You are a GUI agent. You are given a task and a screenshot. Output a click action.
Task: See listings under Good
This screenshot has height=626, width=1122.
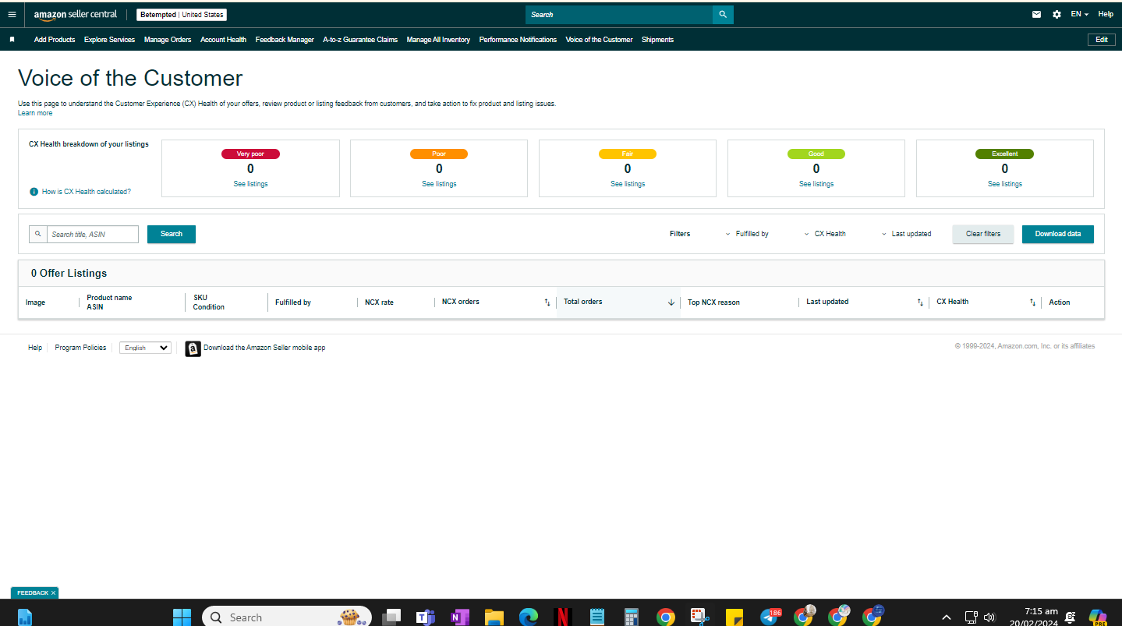(816, 184)
